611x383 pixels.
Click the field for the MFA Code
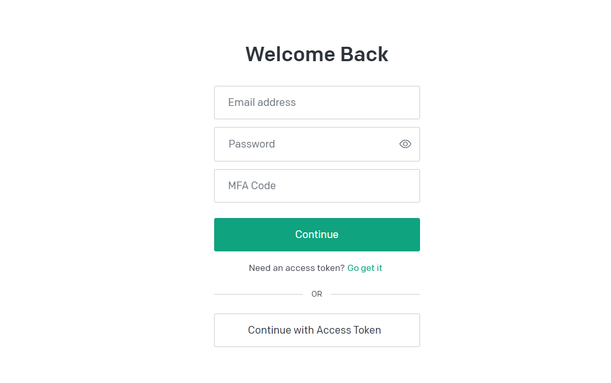click(317, 186)
